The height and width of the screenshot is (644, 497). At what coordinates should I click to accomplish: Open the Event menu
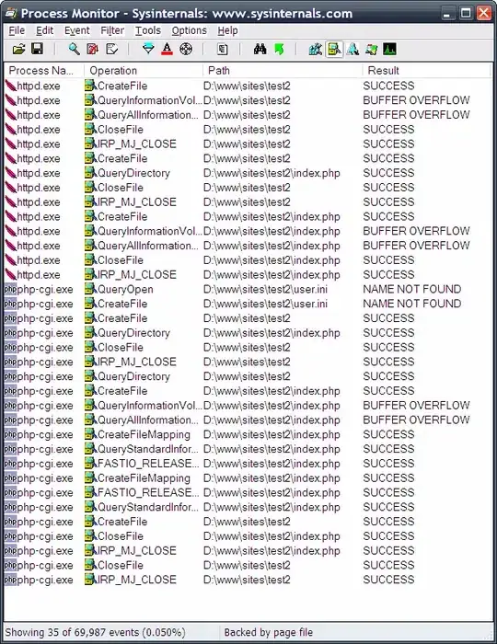(76, 30)
